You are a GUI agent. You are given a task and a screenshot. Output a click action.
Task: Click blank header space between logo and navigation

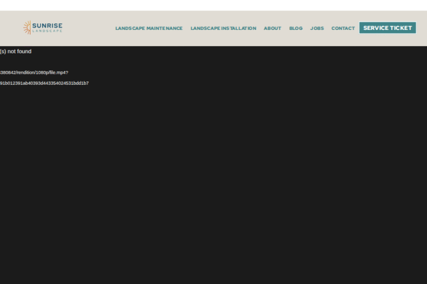pyautogui.click(x=88, y=28)
